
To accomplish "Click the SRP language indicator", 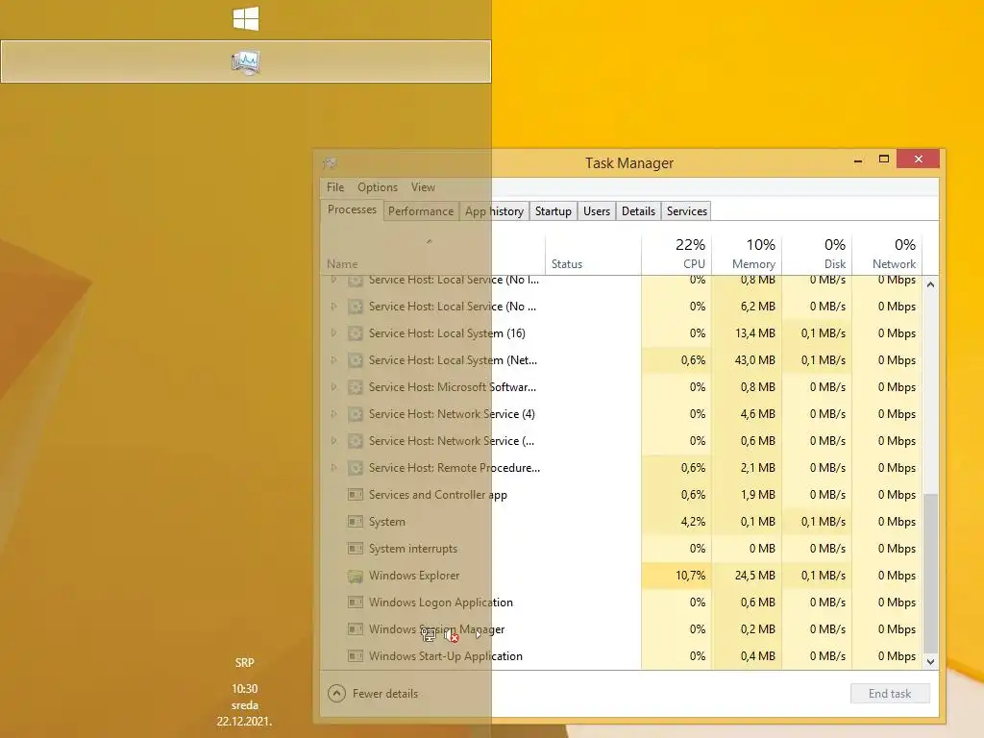I will click(245, 663).
